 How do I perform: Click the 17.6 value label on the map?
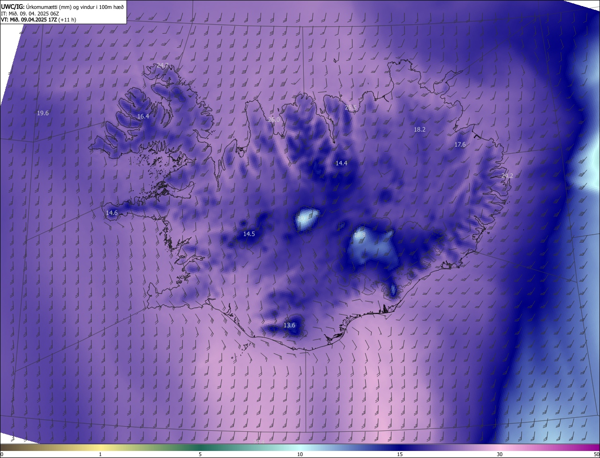pyautogui.click(x=460, y=144)
